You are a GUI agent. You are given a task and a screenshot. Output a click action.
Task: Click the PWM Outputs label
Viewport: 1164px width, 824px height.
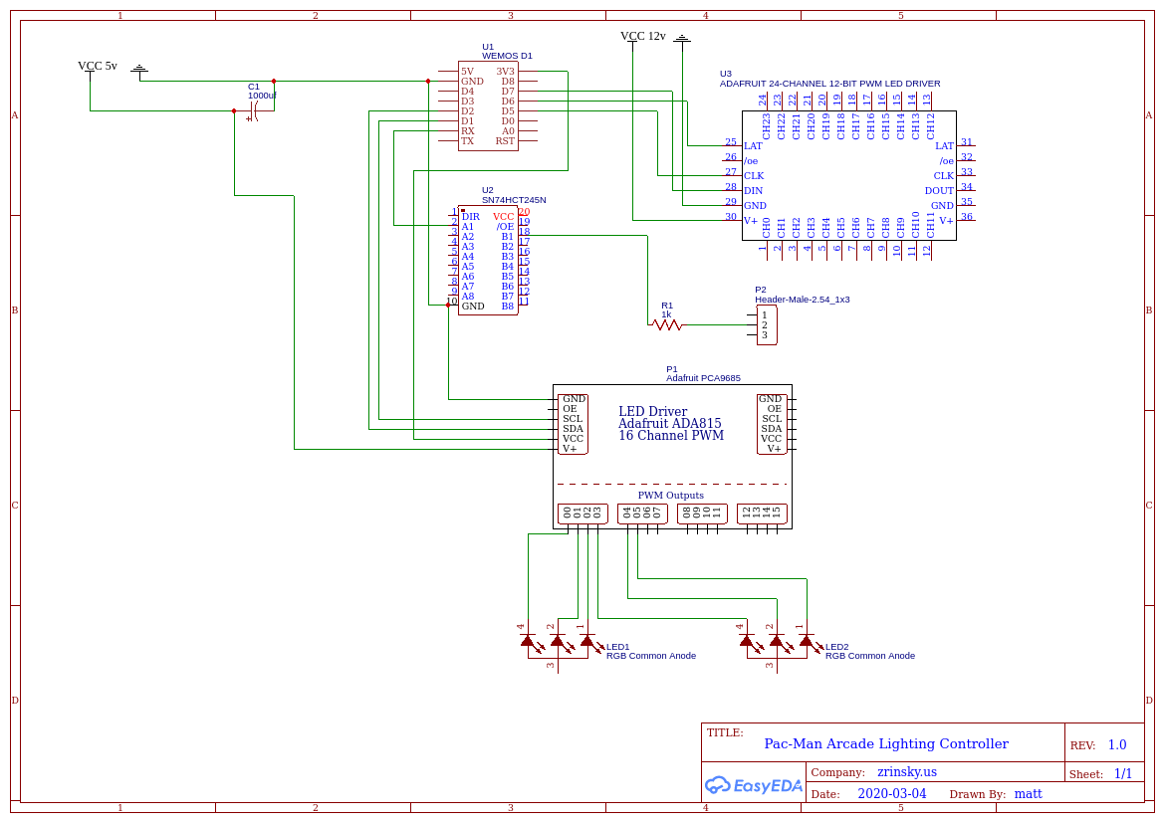671,496
